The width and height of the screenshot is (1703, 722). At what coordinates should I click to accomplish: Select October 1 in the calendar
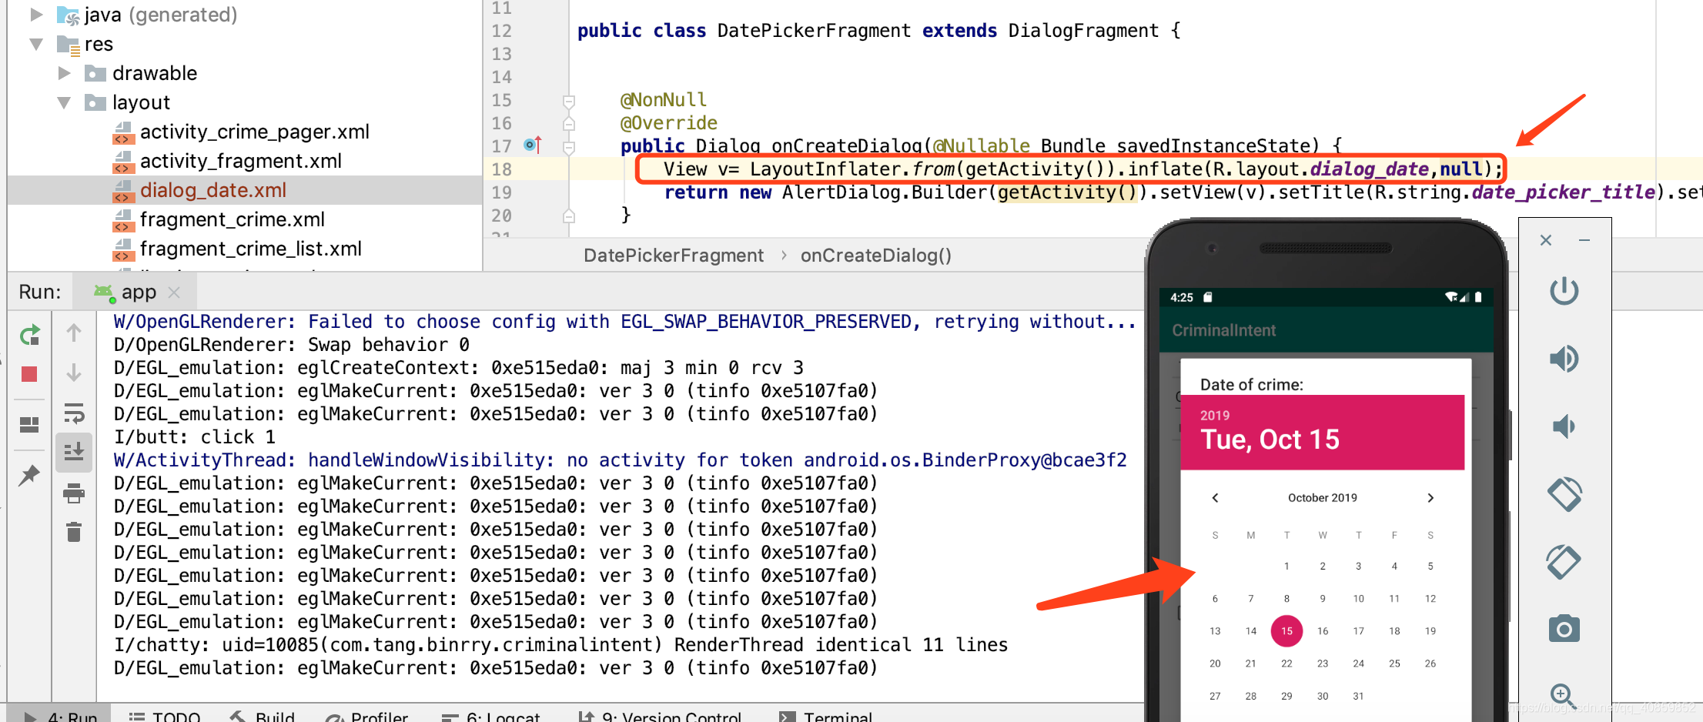point(1286,566)
